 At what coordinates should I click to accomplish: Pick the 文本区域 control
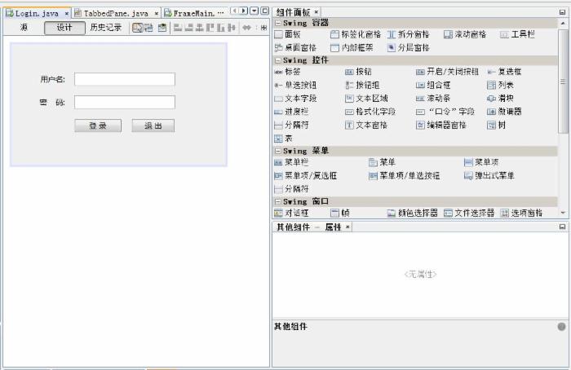click(366, 99)
